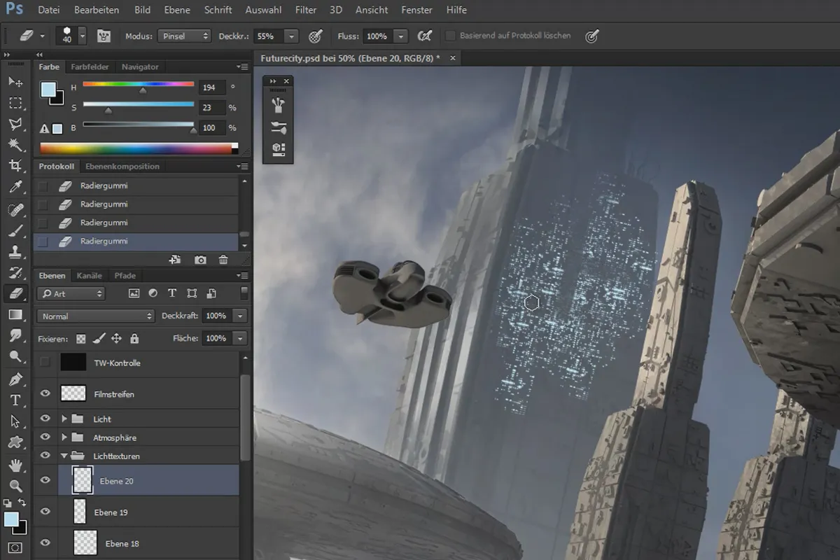
Task: Select the Magic Wand tool
Action: (x=15, y=145)
